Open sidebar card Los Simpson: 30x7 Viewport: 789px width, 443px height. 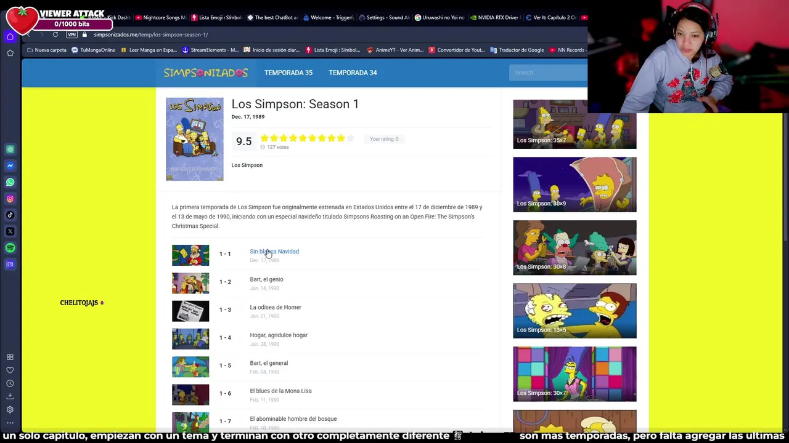coord(574,374)
